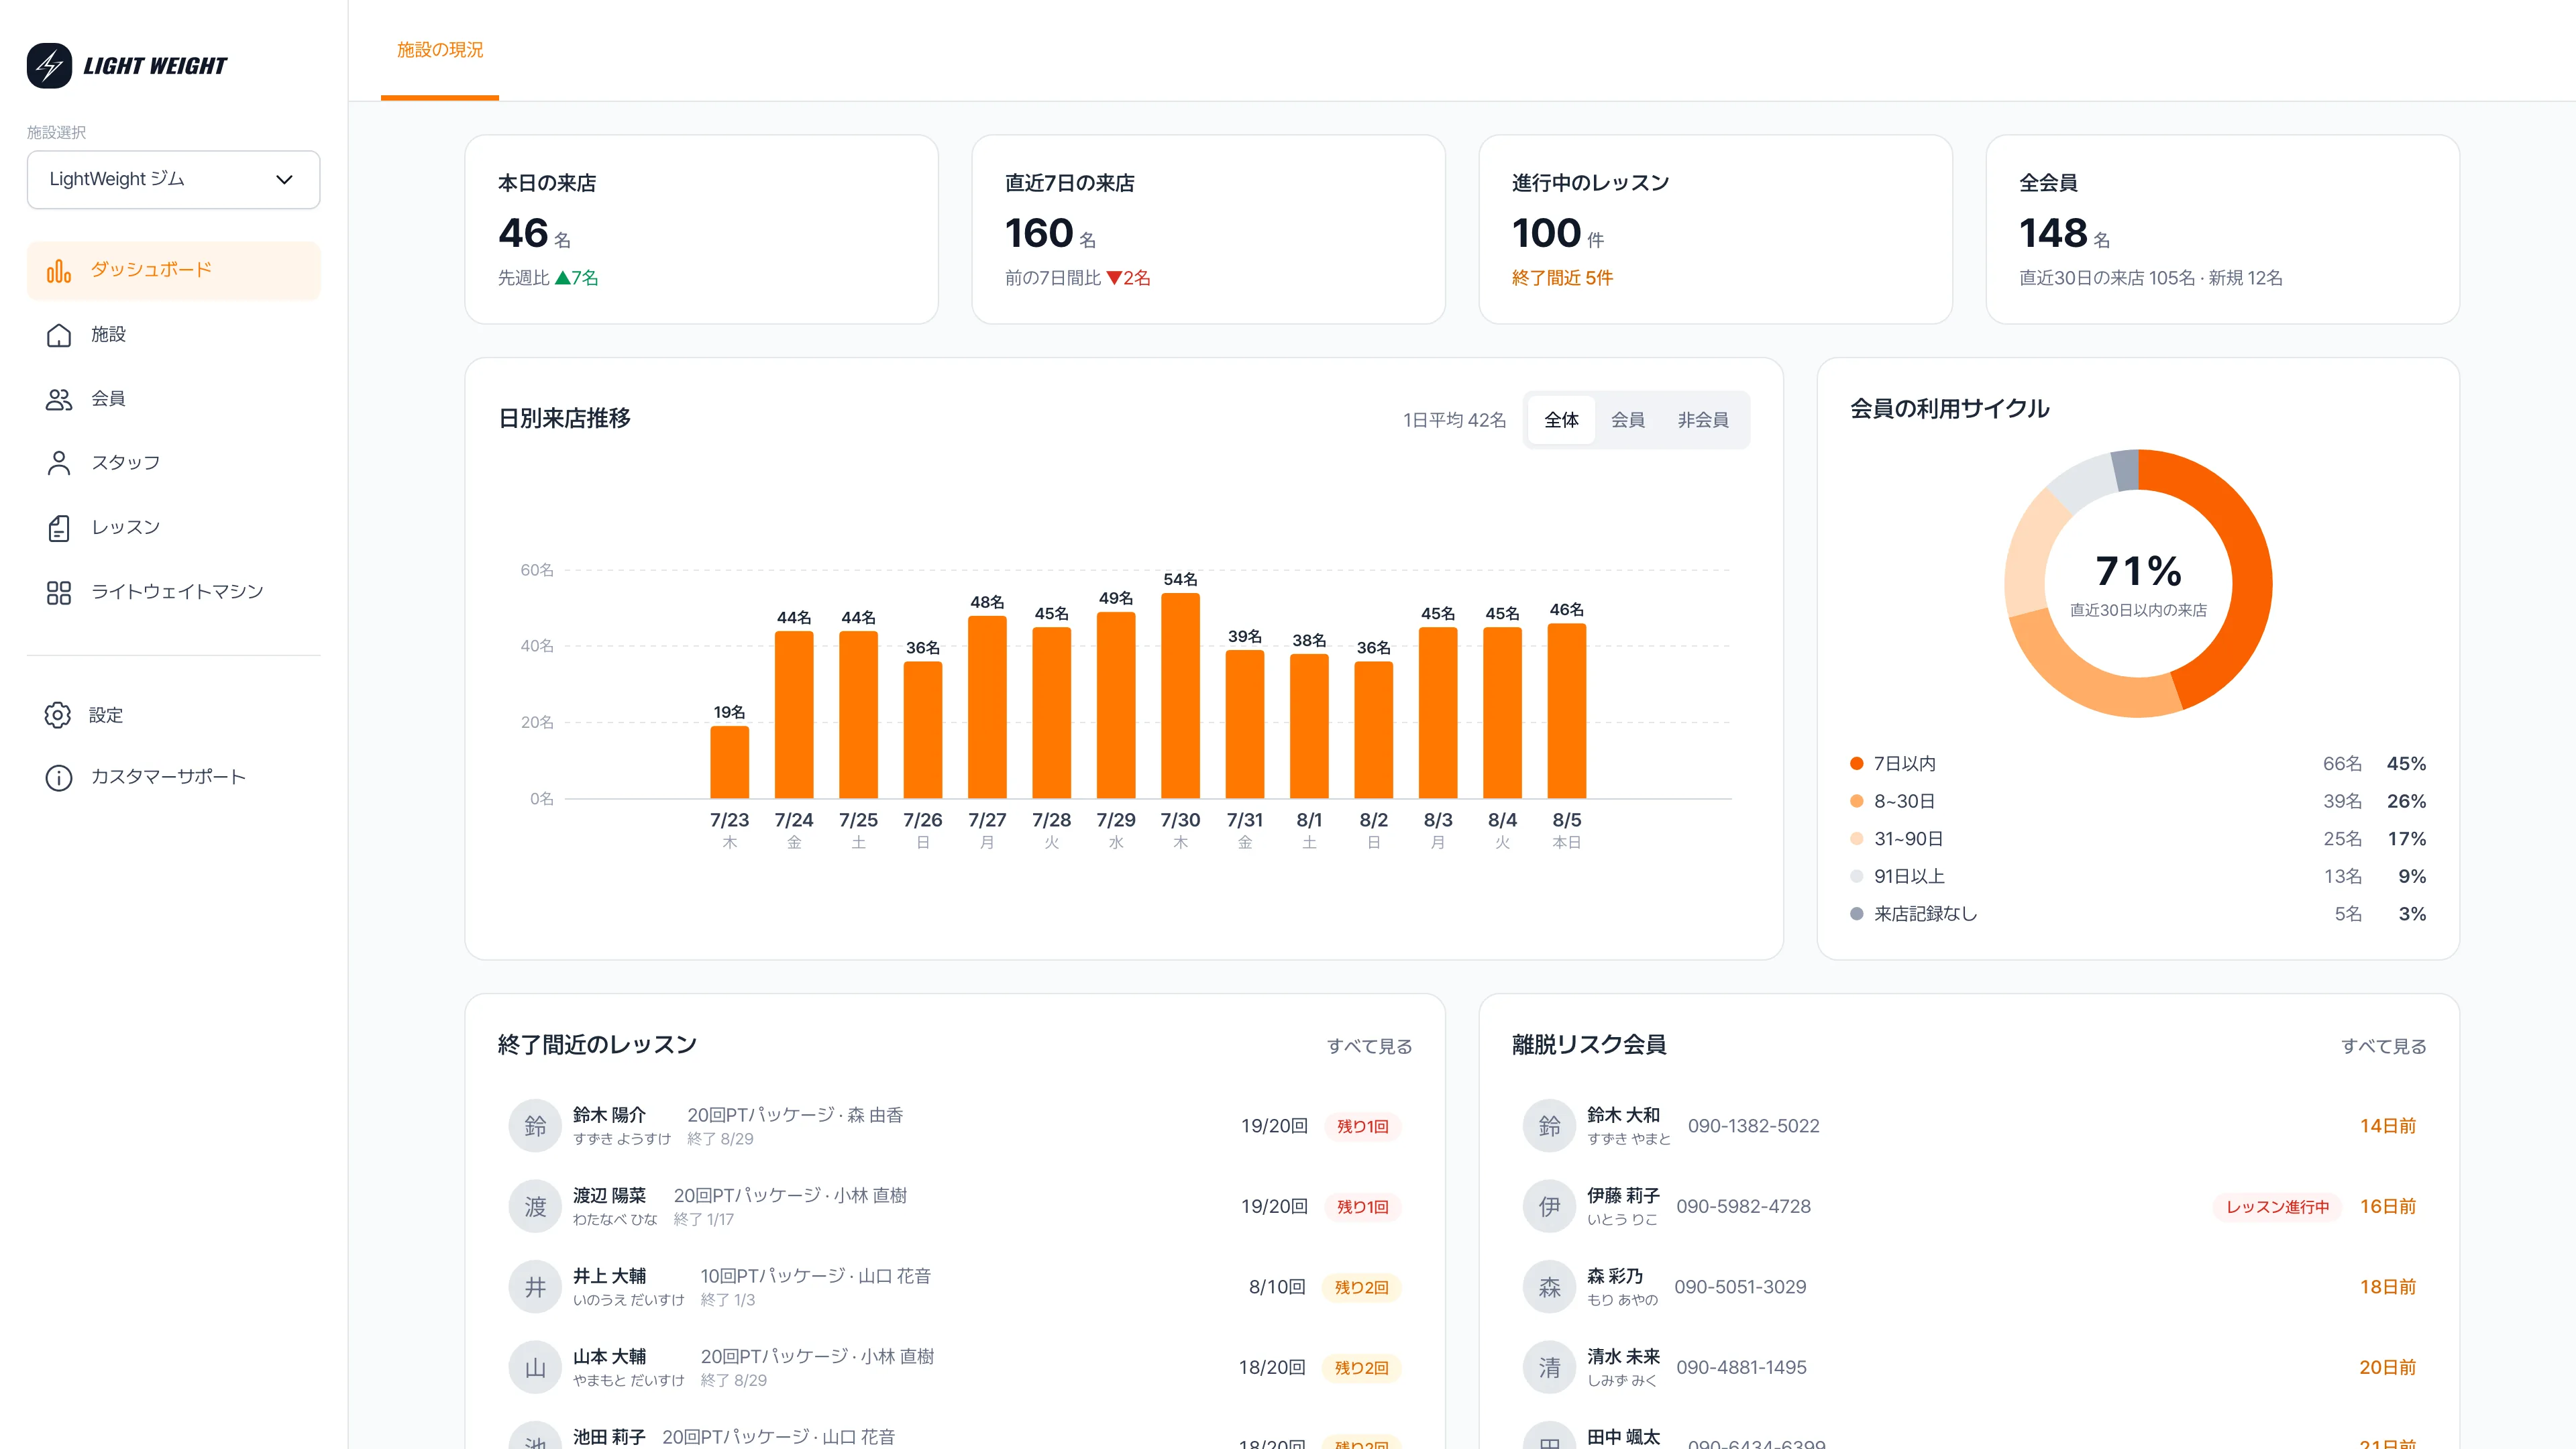Click the 井上 大輔 avatar circle
The width and height of the screenshot is (2576, 1449).
pyautogui.click(x=535, y=1287)
